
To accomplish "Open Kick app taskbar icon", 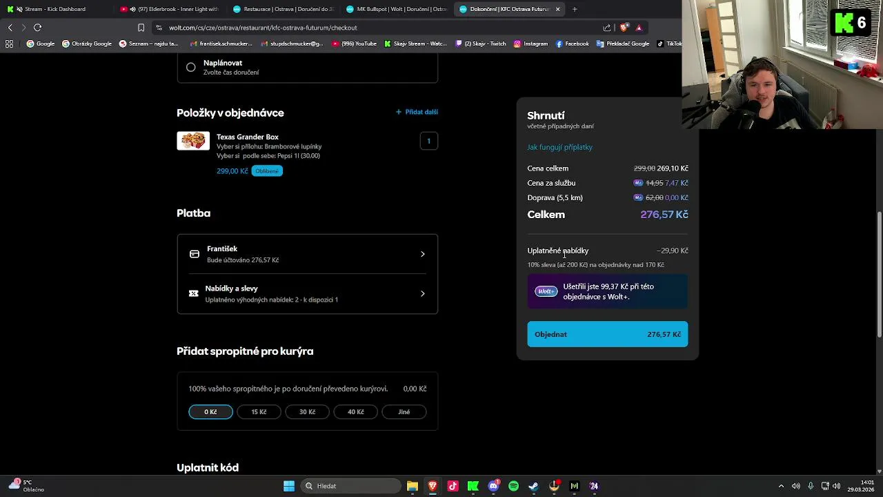I will point(473,486).
